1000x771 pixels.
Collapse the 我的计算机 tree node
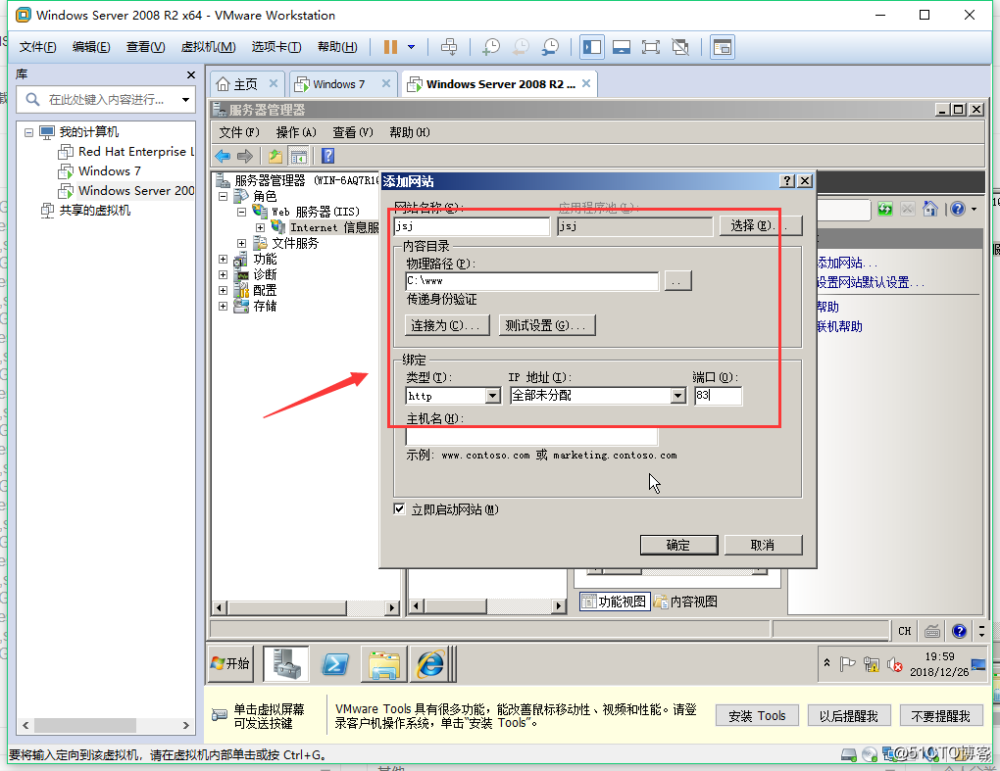pyautogui.click(x=28, y=132)
